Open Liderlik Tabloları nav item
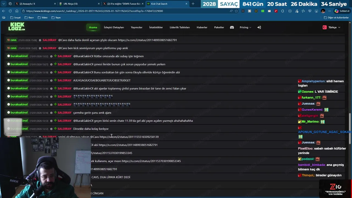 (x=180, y=27)
